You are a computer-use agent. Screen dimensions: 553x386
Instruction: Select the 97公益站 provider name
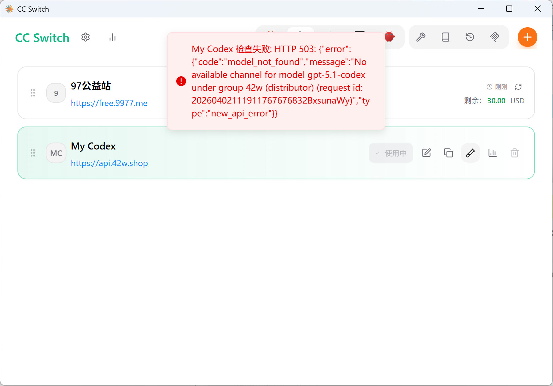tap(91, 86)
